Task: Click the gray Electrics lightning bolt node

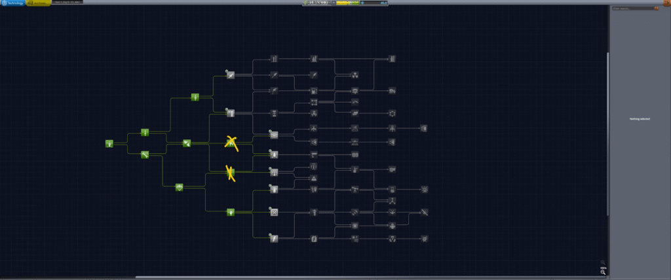Action: (274, 238)
